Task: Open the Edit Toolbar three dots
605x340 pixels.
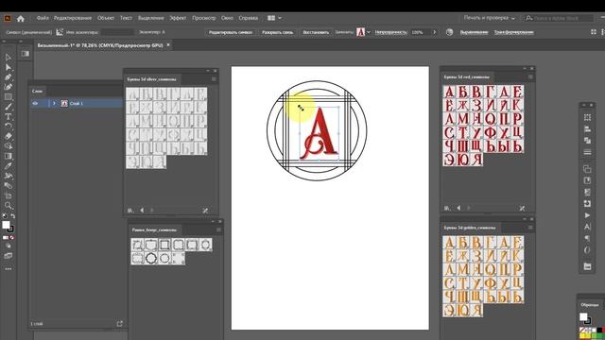Action: (x=9, y=269)
